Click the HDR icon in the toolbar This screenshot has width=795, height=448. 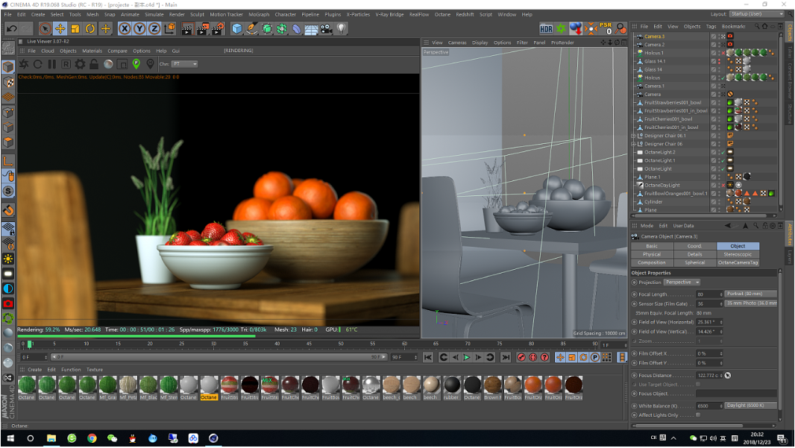pyautogui.click(x=546, y=29)
